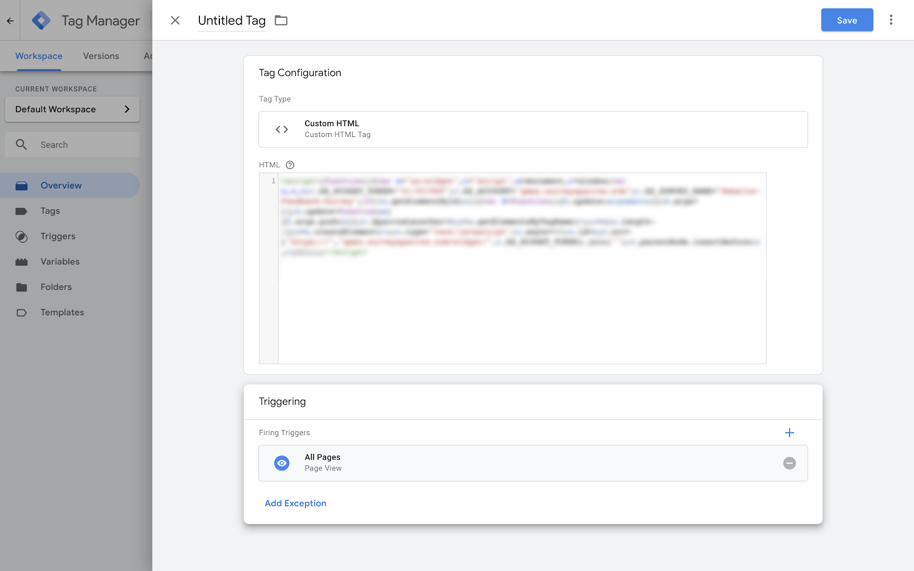Add a firing trigger with plus icon
914x571 pixels.
click(789, 433)
